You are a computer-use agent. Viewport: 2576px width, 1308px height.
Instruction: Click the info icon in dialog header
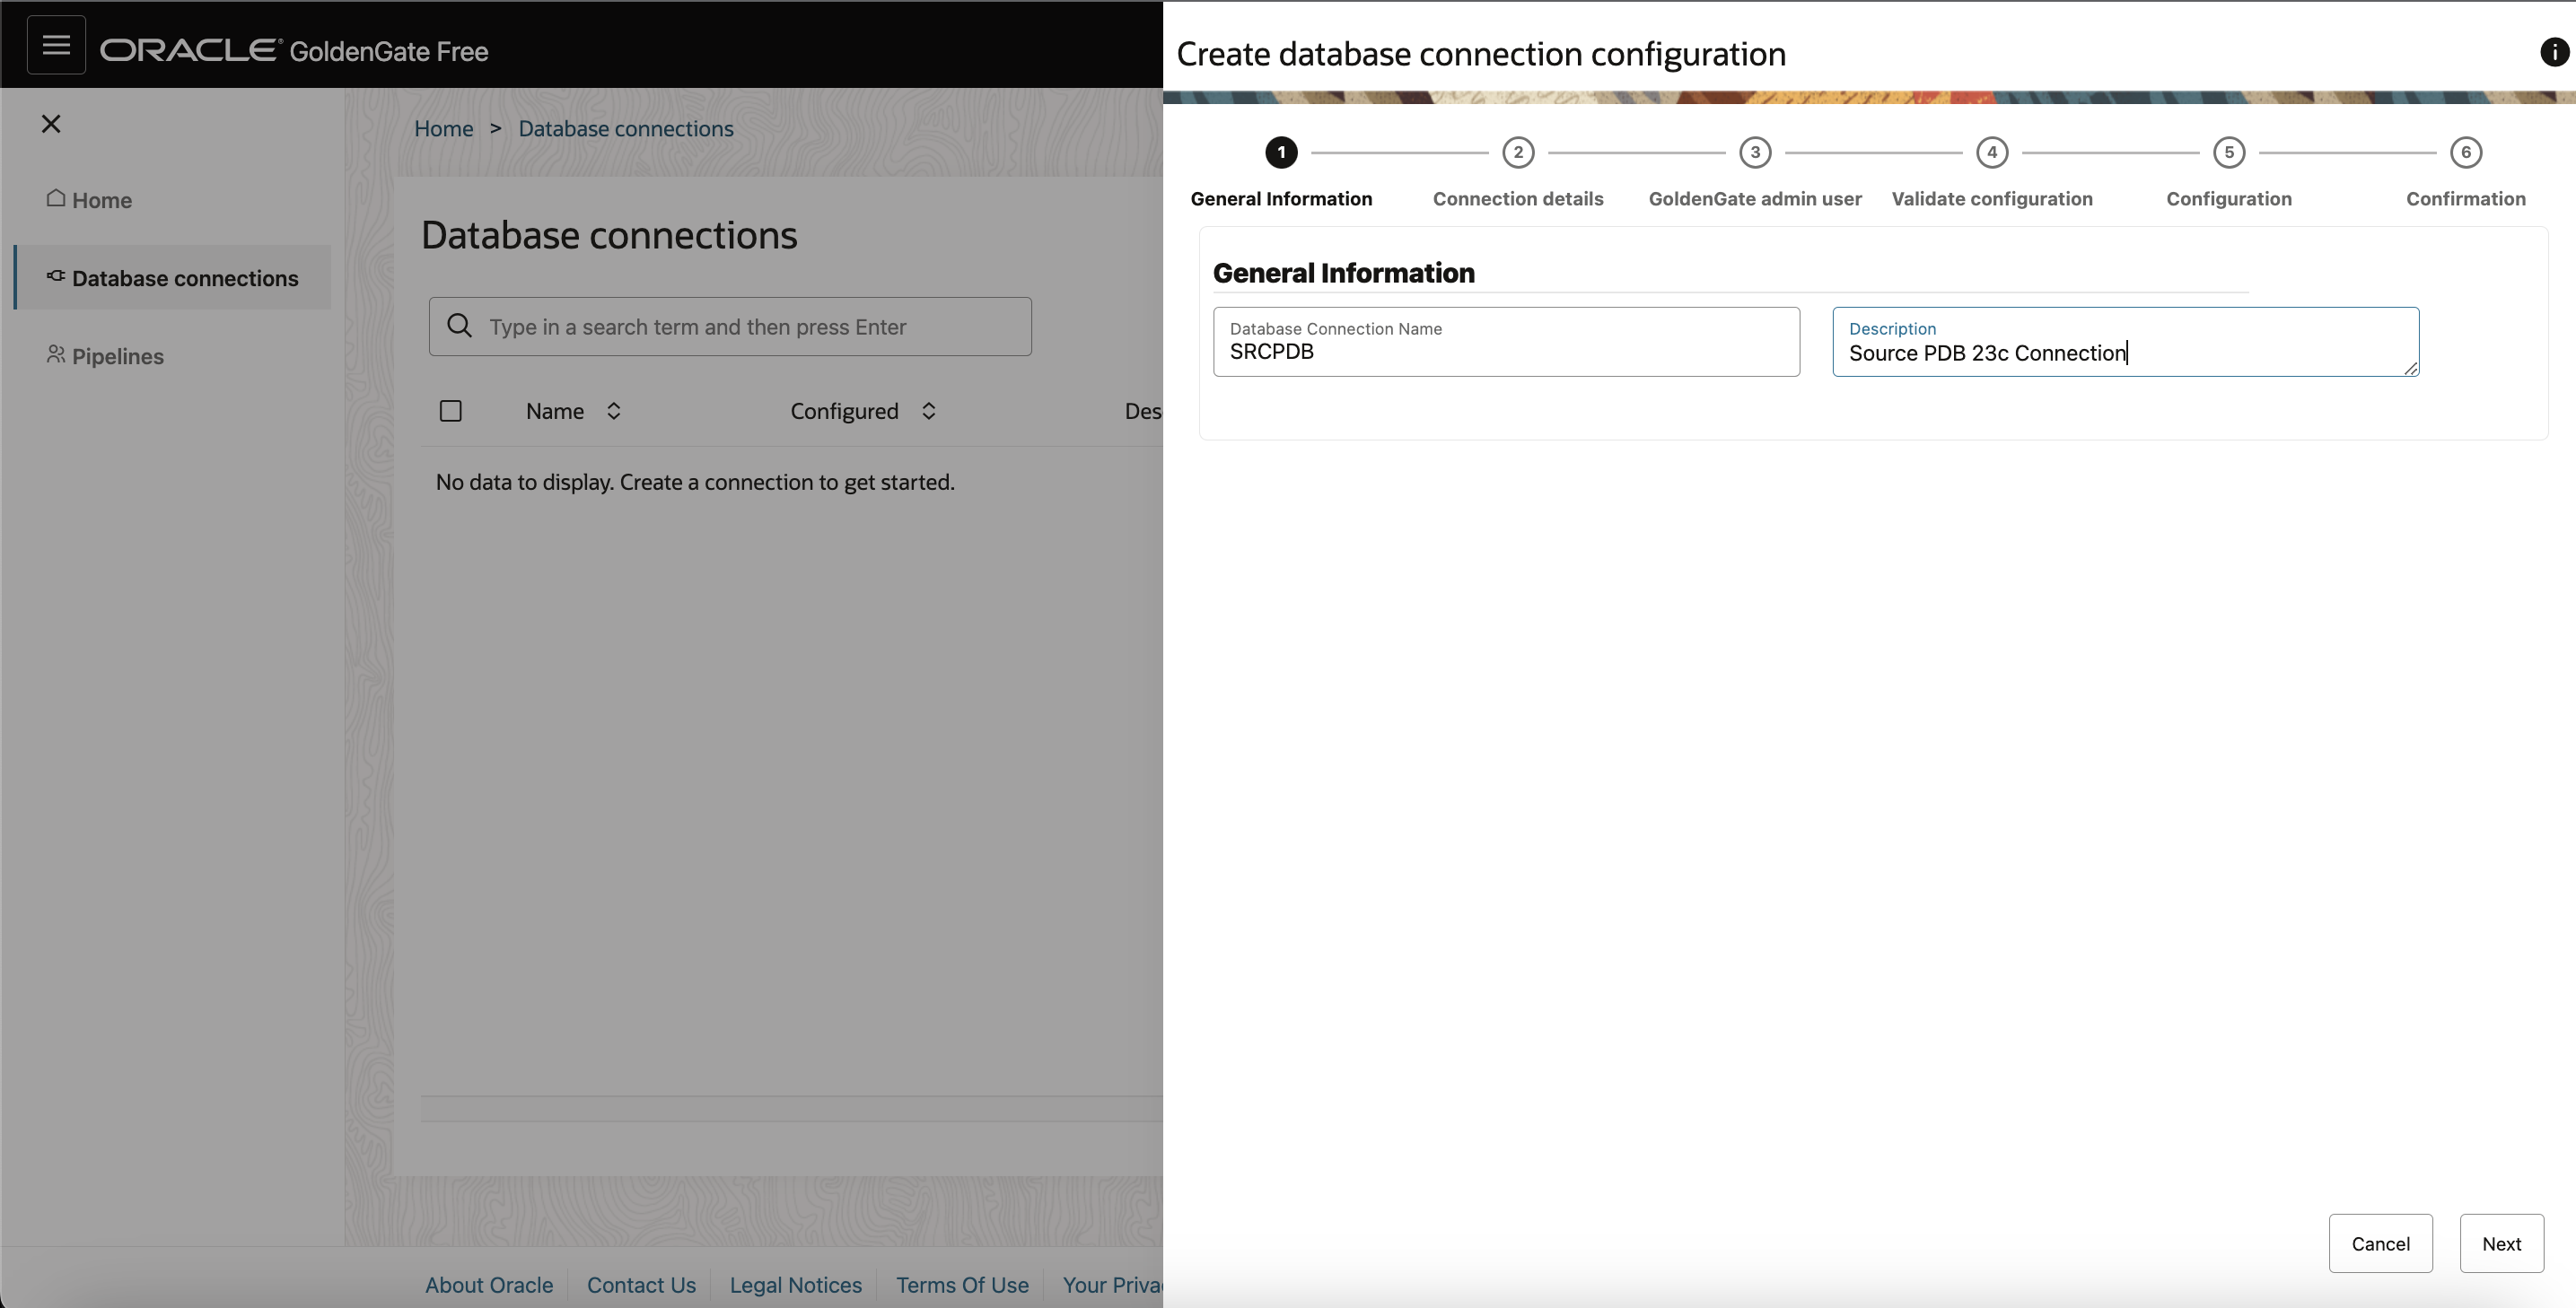tap(2554, 52)
